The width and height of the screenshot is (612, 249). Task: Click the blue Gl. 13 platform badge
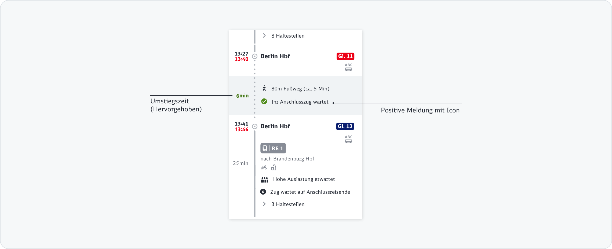tap(345, 126)
